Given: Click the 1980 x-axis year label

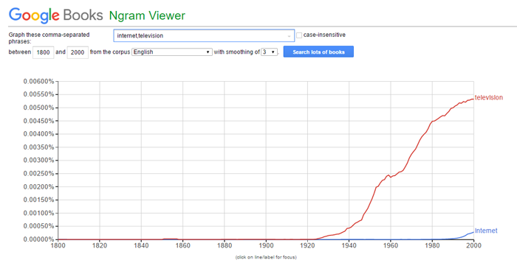Looking at the screenshot, I should [432, 245].
